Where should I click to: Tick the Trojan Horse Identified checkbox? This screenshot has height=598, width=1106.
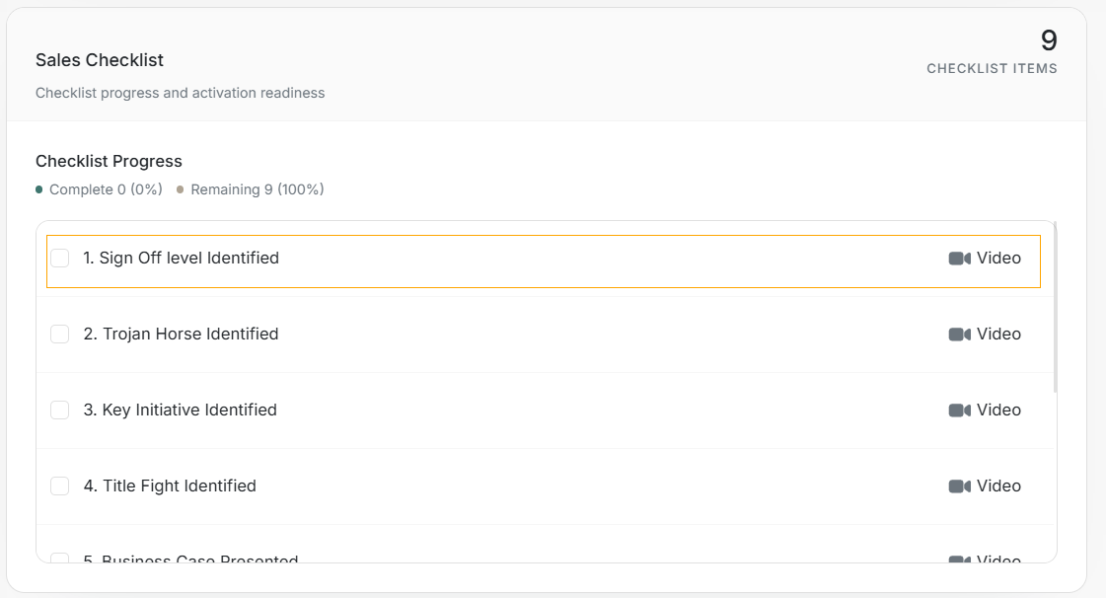[x=60, y=335]
